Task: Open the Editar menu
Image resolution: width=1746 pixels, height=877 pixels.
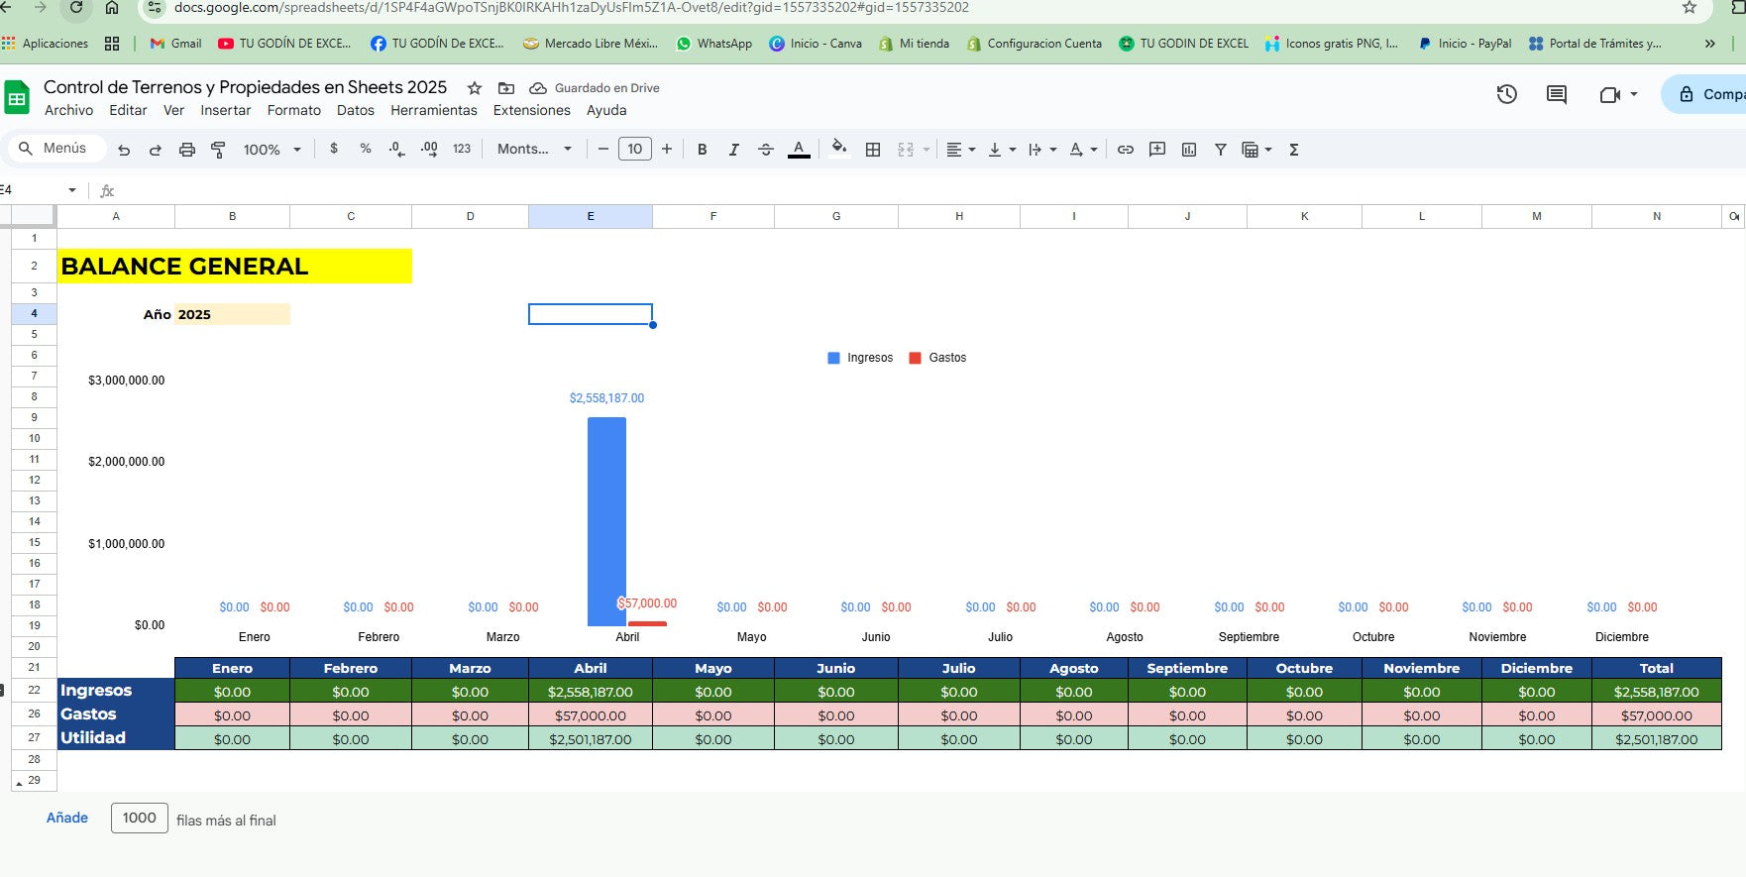Action: (x=128, y=110)
